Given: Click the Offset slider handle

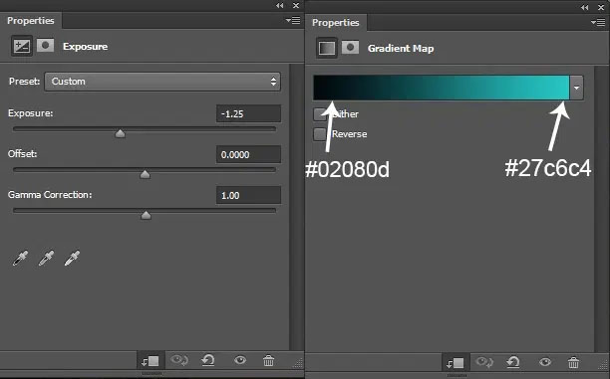Looking at the screenshot, I should 146,175.
